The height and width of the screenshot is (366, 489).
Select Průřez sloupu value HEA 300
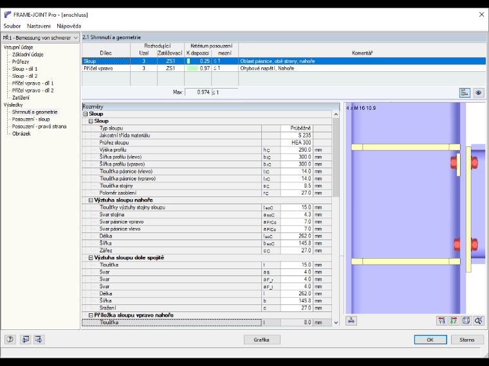(x=297, y=143)
